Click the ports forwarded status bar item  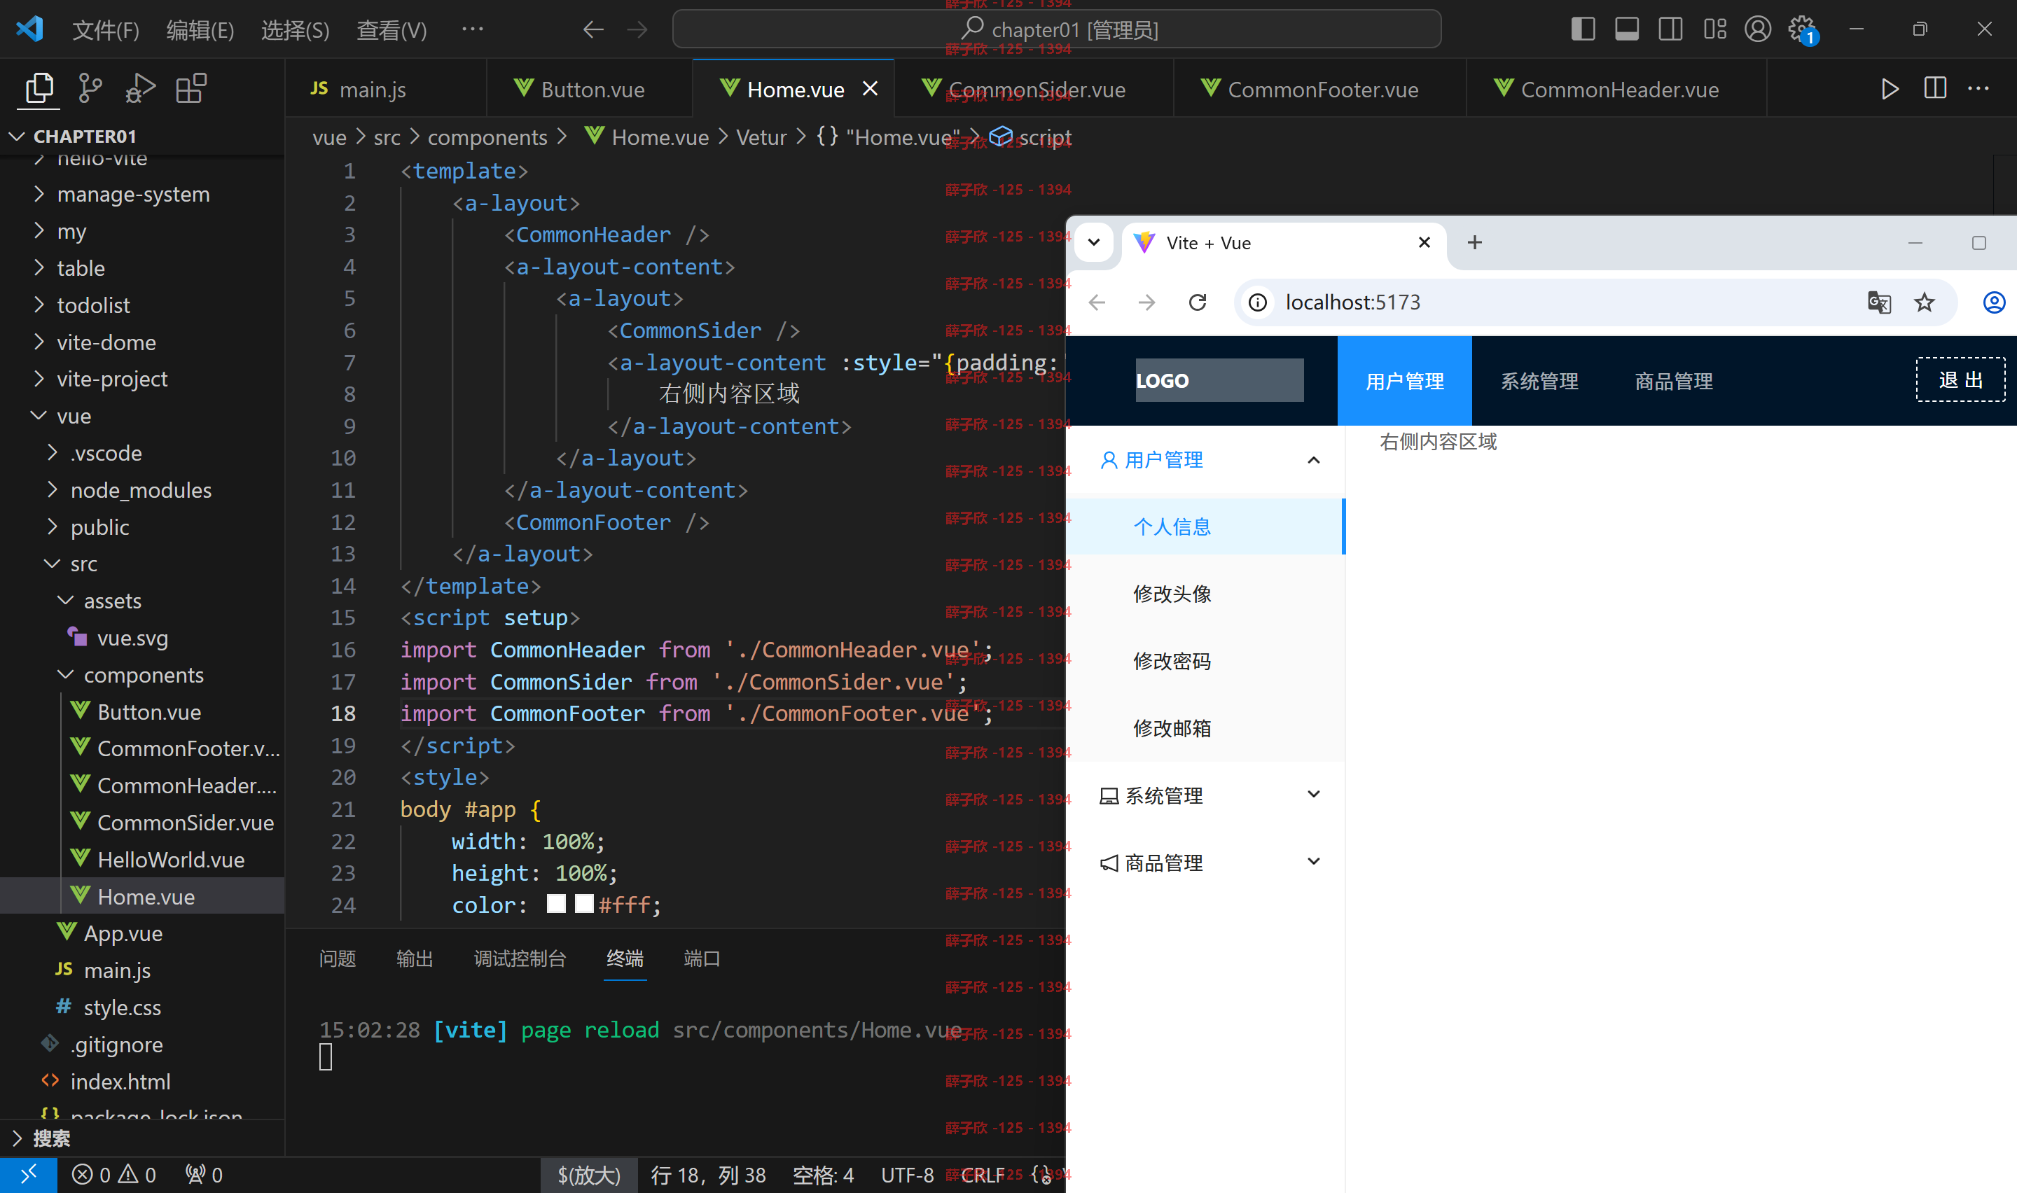coord(203,1175)
